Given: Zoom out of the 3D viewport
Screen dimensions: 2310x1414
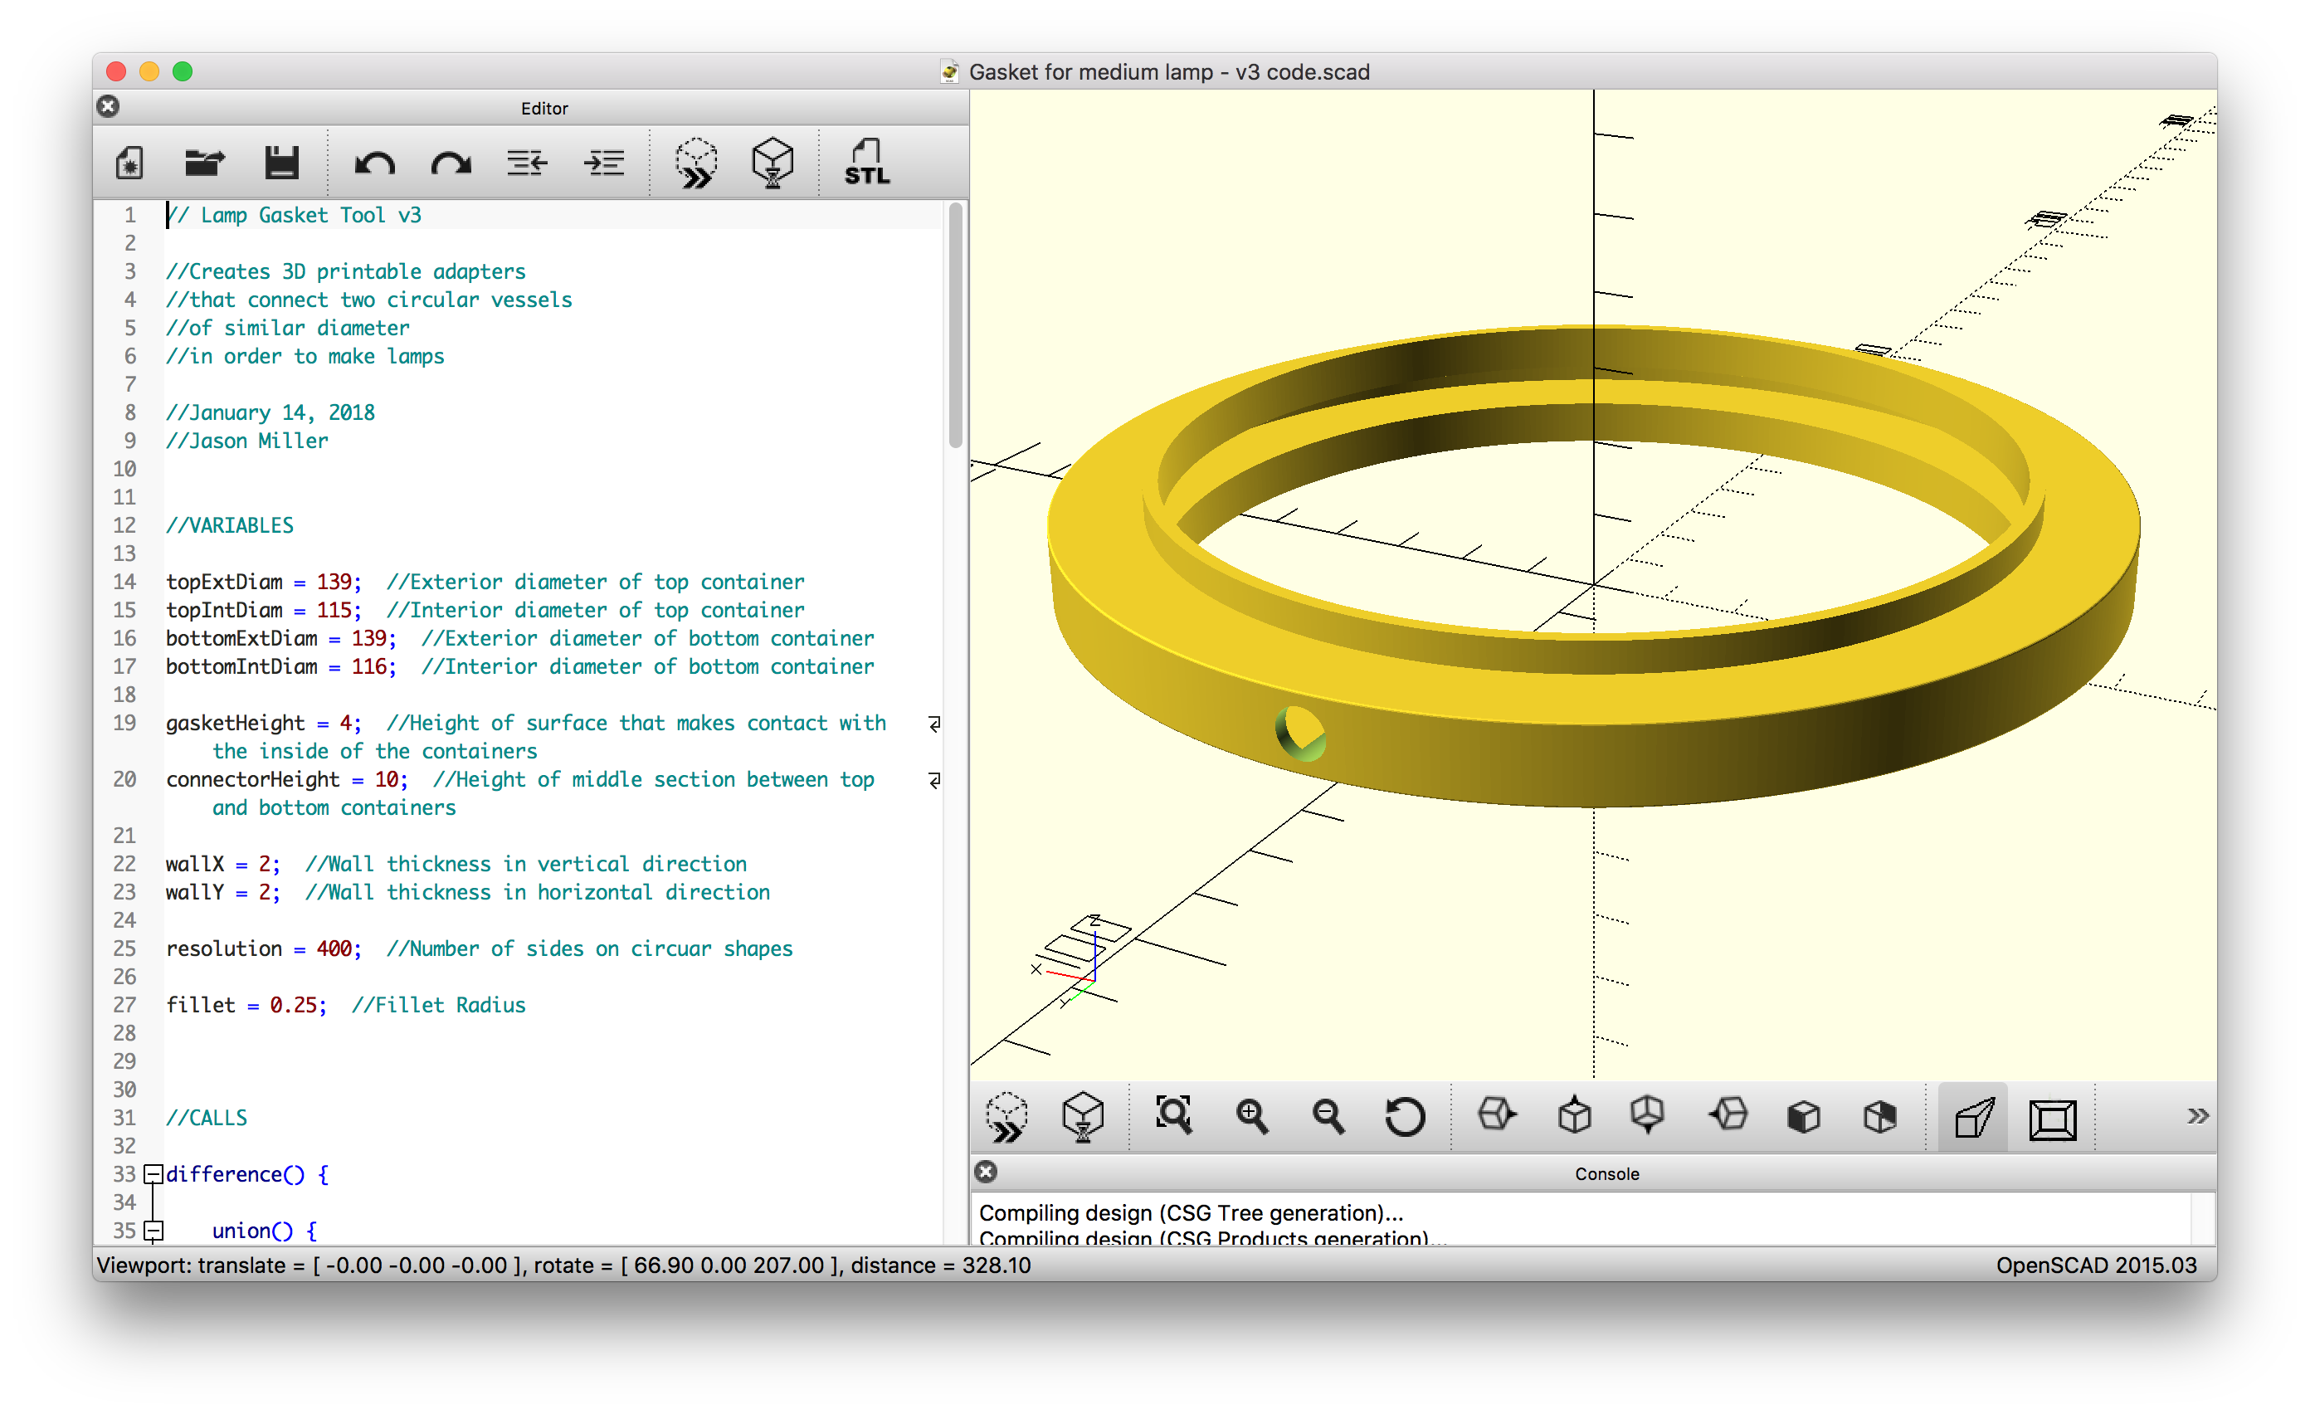Looking at the screenshot, I should (x=1328, y=1116).
